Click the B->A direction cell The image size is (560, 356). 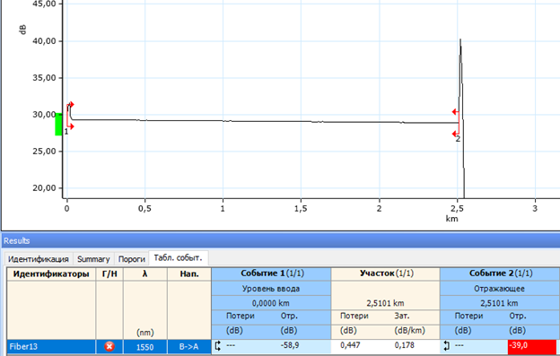(x=189, y=346)
